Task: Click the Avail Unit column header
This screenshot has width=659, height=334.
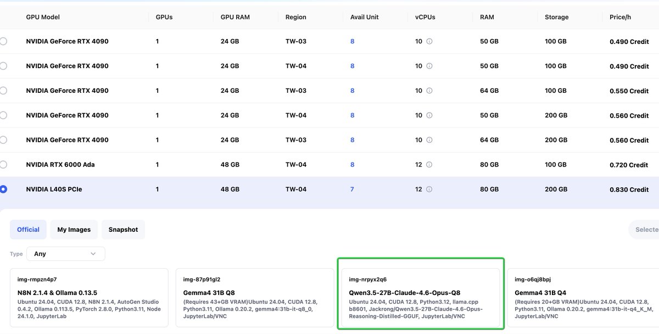Action: pos(365,17)
